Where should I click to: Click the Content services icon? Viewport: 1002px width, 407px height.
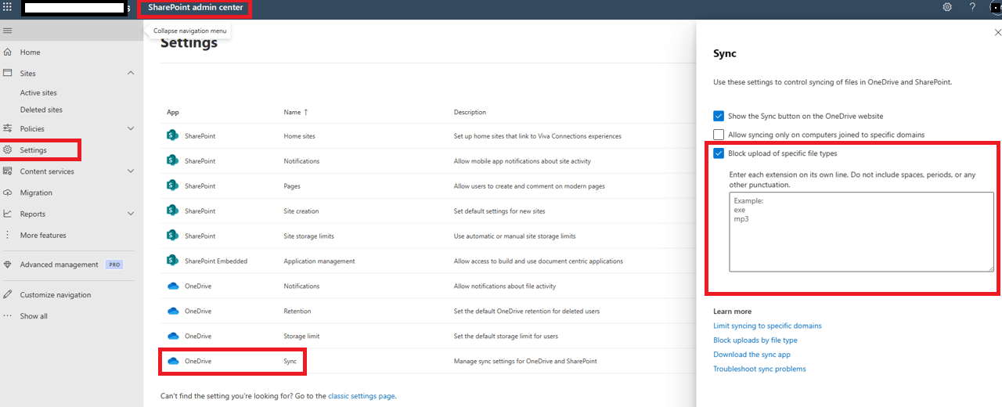coord(8,171)
